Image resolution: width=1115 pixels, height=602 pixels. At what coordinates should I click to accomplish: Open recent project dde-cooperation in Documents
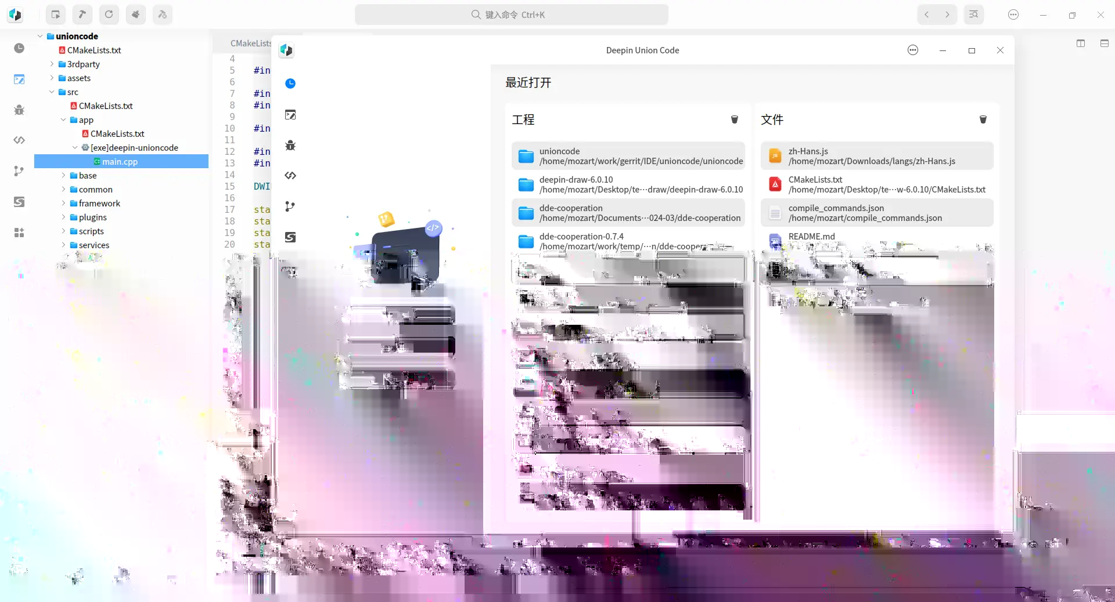click(x=628, y=213)
